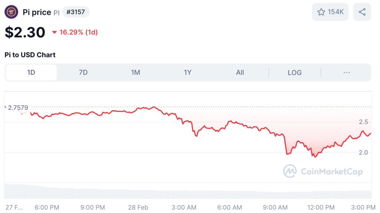Toggle LOG scale on chart
The height and width of the screenshot is (213, 380).
point(295,73)
